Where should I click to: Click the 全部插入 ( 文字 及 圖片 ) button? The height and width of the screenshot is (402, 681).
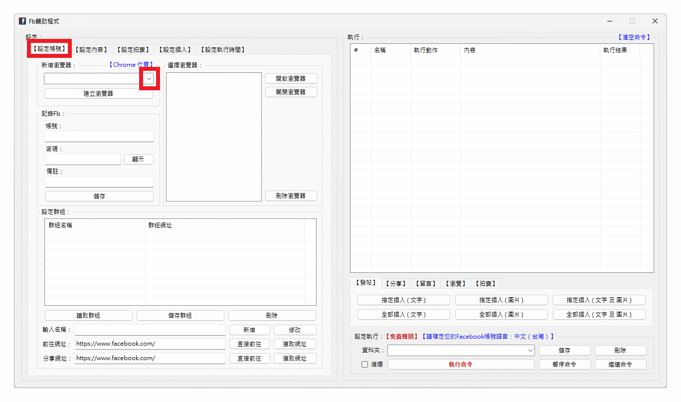pos(599,315)
